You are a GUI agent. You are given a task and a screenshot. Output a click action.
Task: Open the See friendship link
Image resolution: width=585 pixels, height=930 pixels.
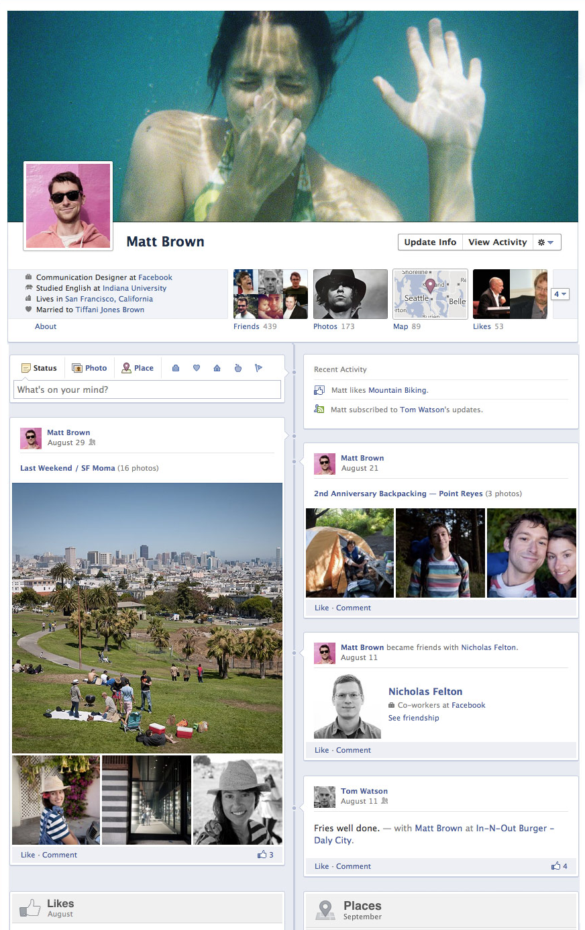[x=413, y=718]
